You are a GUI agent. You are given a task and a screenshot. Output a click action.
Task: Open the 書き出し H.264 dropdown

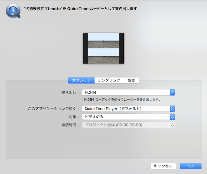point(128,92)
